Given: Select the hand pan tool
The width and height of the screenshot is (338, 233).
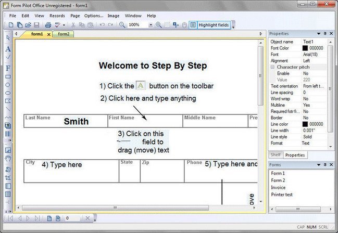Looking at the screenshot, I should [x=8, y=159].
